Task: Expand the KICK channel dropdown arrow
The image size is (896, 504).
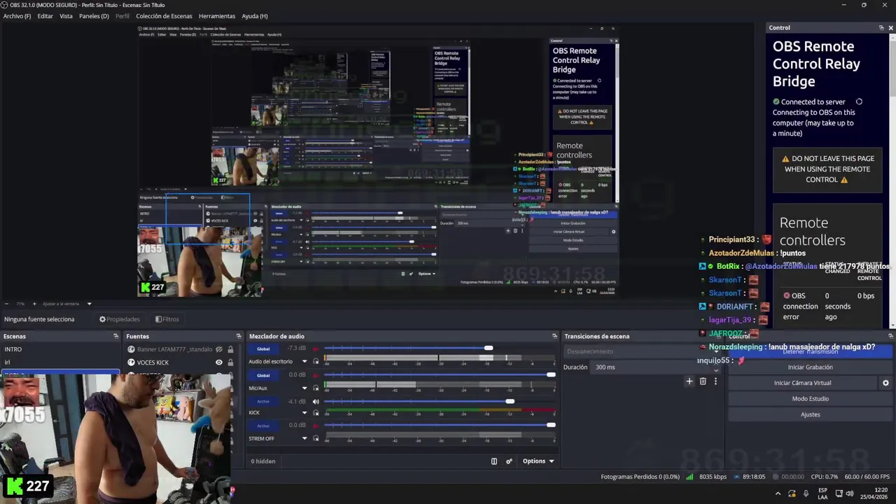Action: [304, 413]
